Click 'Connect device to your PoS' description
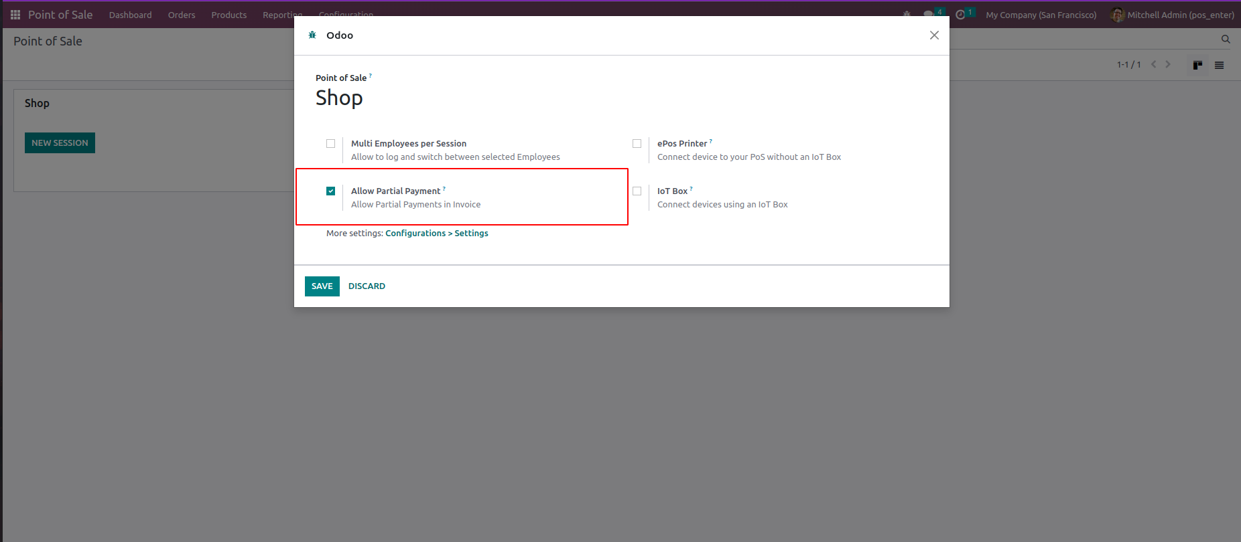Screen dimensions: 1241x542 749,157
